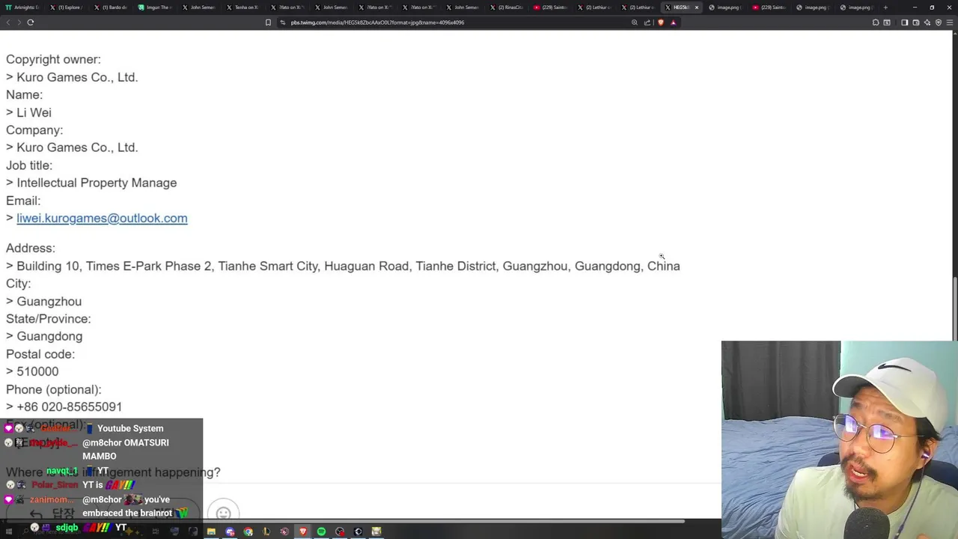
Task: Click the postal code '510000'
Action: pos(37,371)
